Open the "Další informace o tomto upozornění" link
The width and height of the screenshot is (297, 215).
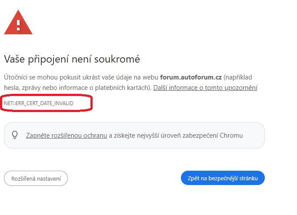coord(205,88)
